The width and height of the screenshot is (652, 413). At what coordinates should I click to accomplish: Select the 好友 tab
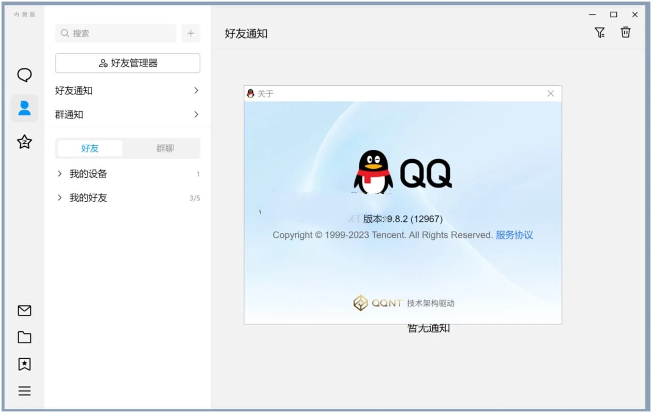pos(89,148)
